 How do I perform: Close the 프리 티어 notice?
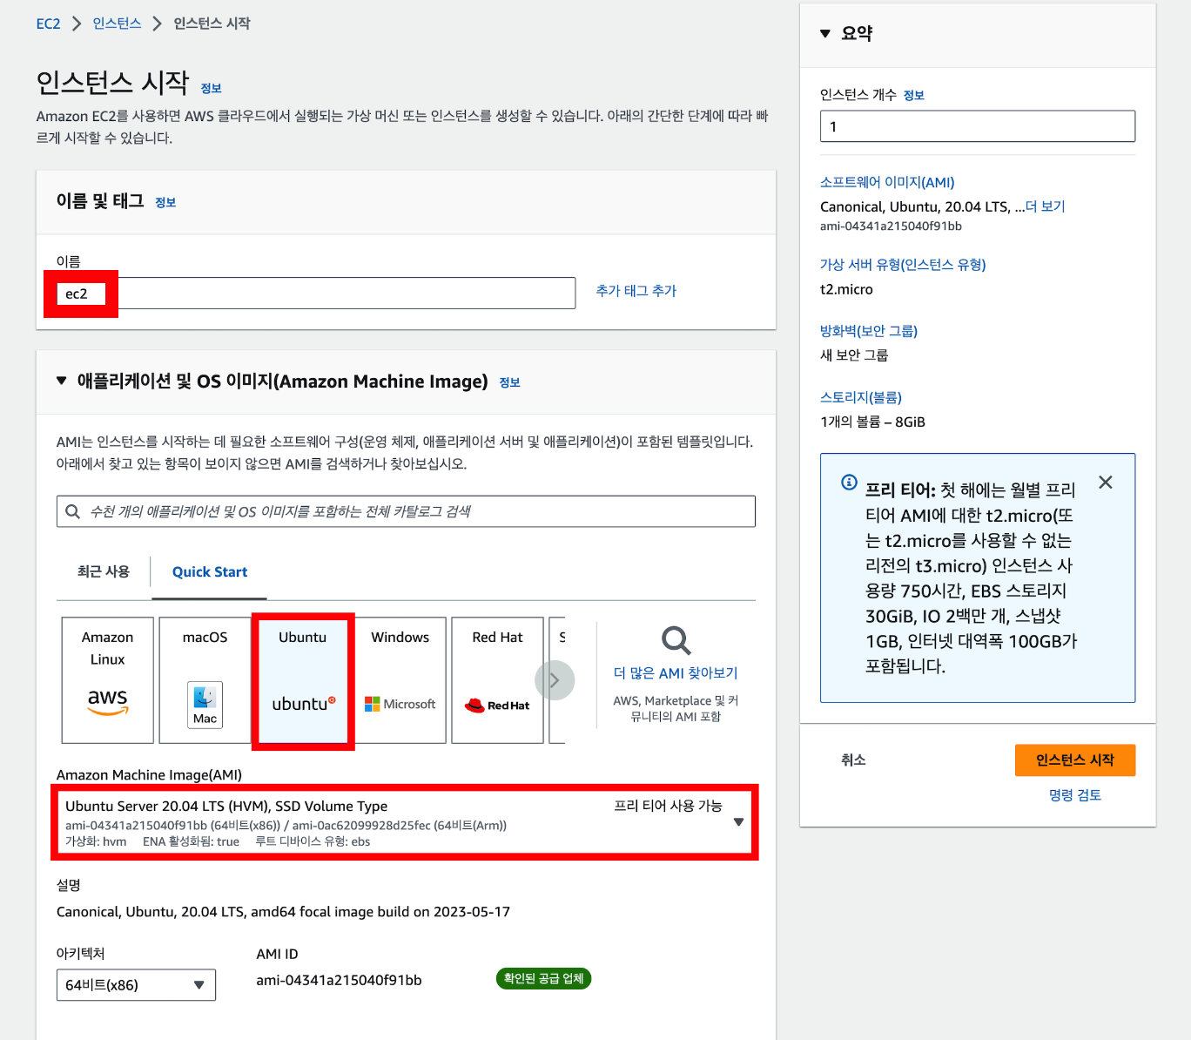click(x=1106, y=483)
